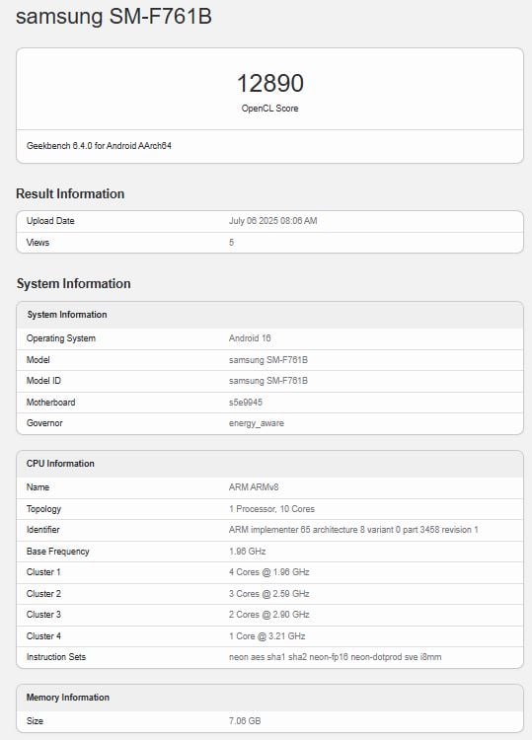
Task: Click the Result Information heading
Action: tap(70, 193)
